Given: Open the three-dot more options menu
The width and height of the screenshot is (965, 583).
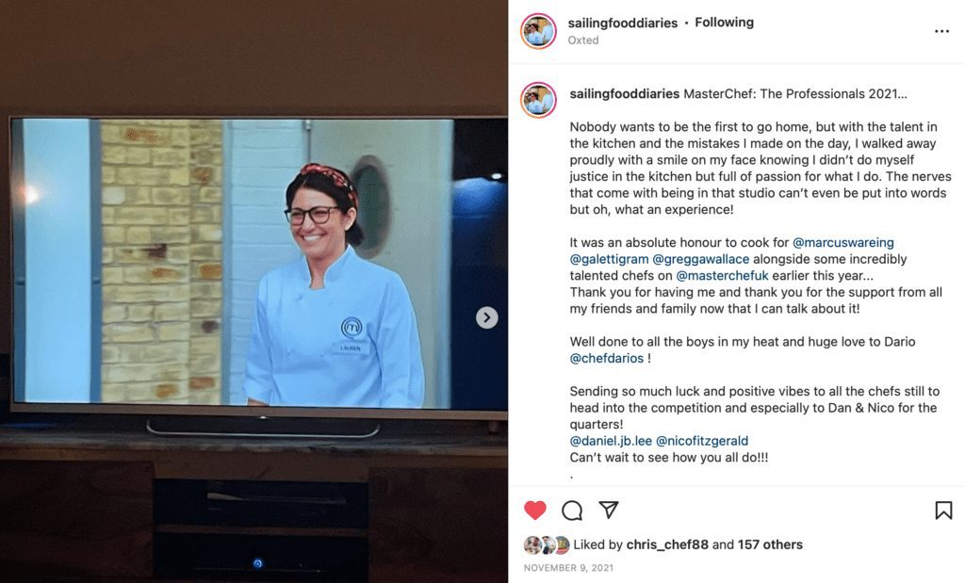Looking at the screenshot, I should click(941, 31).
